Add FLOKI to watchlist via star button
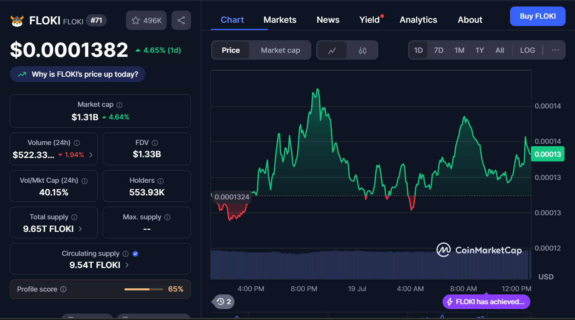This screenshot has height=320, width=575. (146, 20)
